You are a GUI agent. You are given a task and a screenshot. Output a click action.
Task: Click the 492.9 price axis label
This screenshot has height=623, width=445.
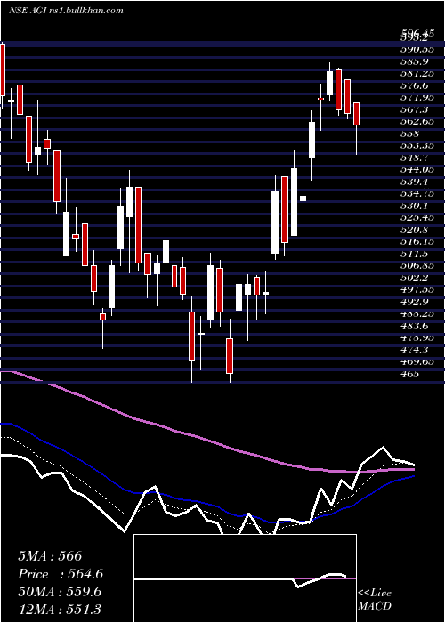click(x=414, y=302)
